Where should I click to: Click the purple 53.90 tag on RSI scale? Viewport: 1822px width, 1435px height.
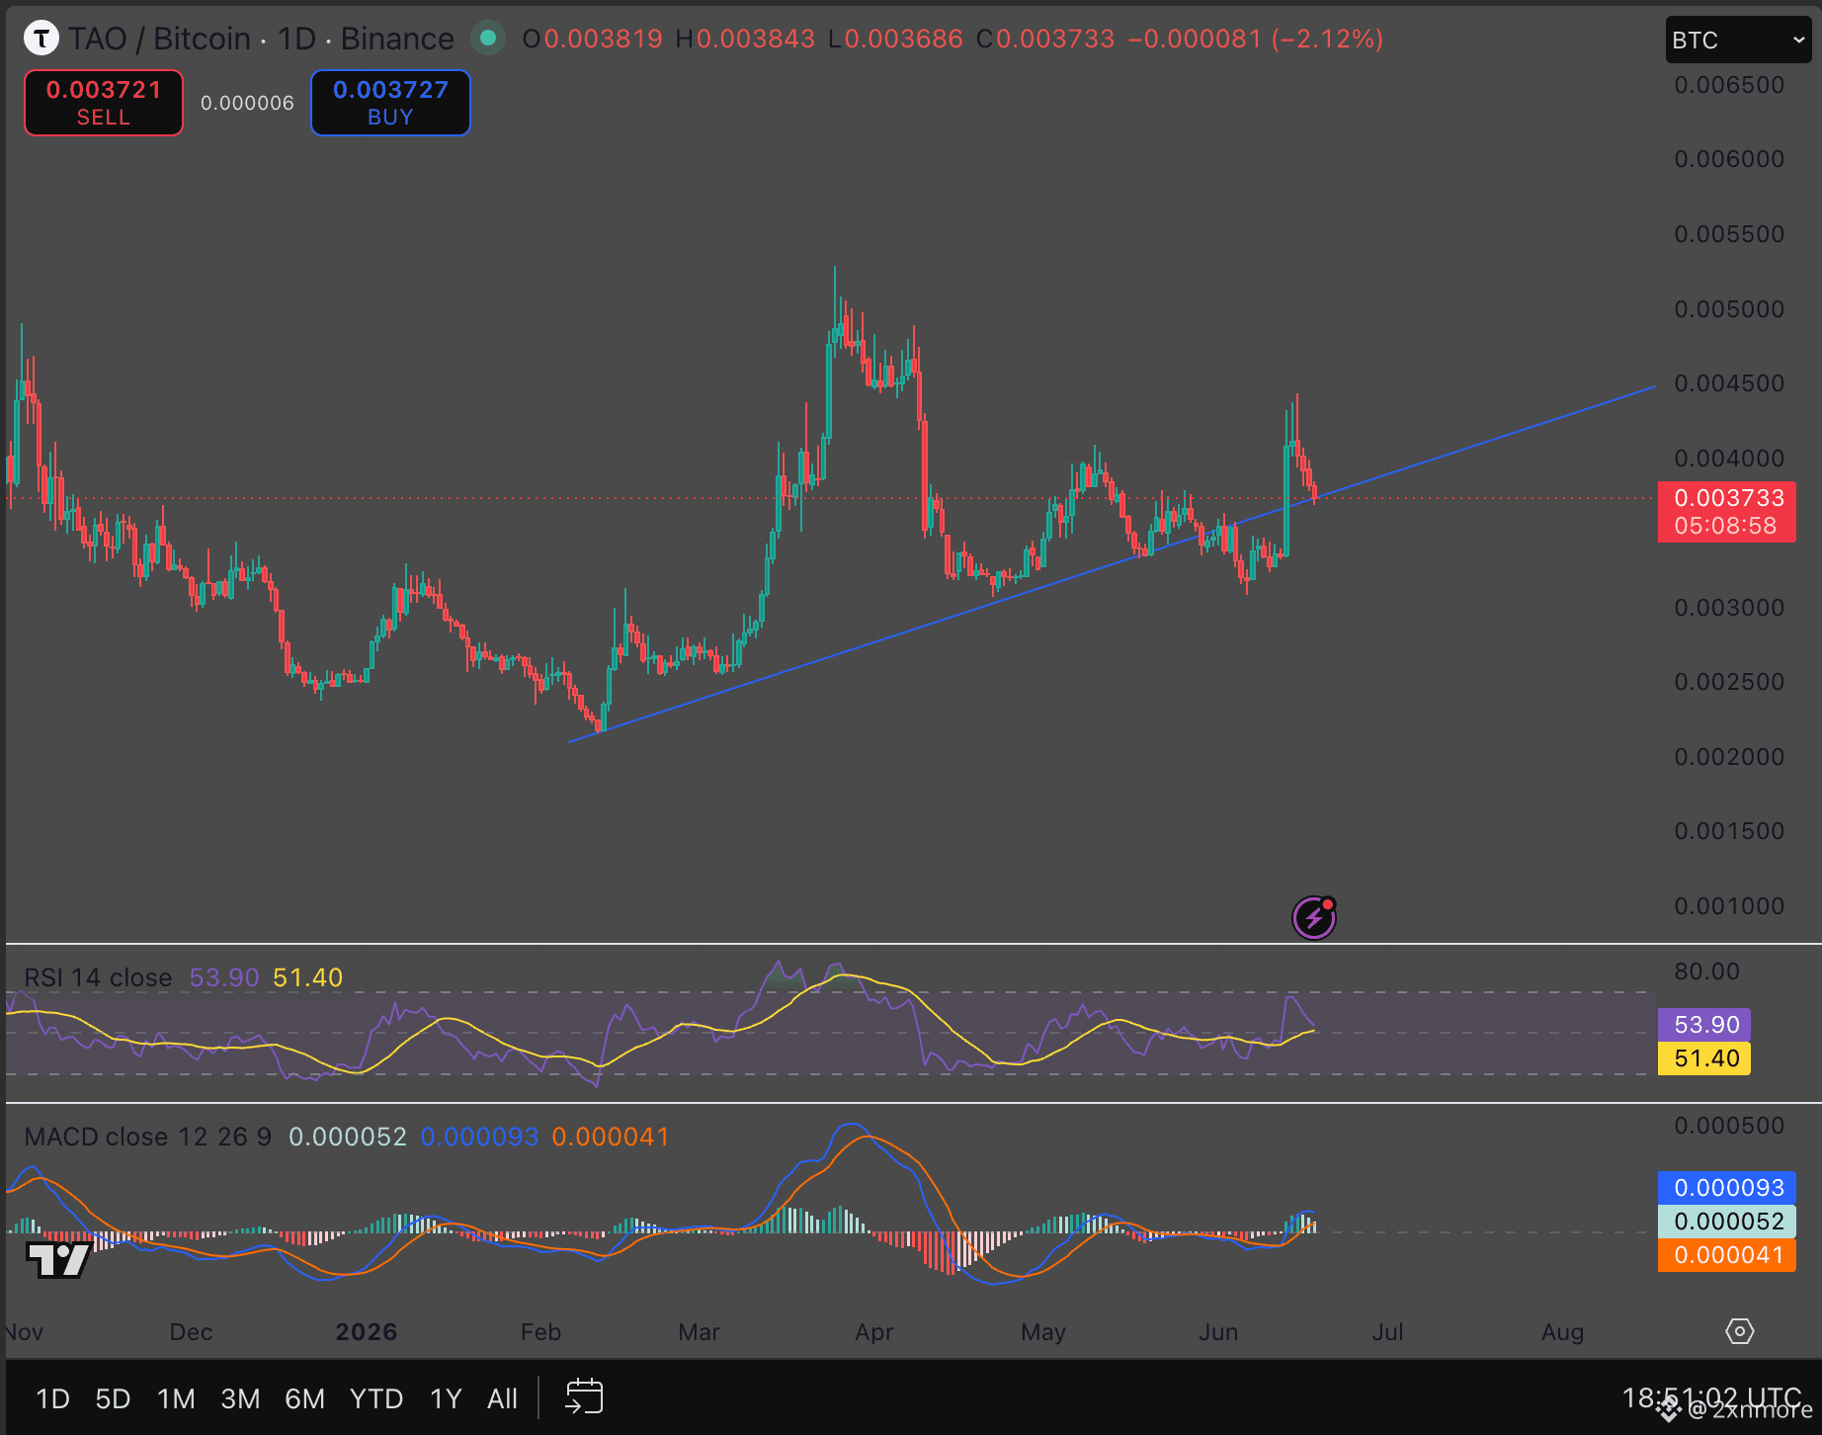coord(1704,1024)
